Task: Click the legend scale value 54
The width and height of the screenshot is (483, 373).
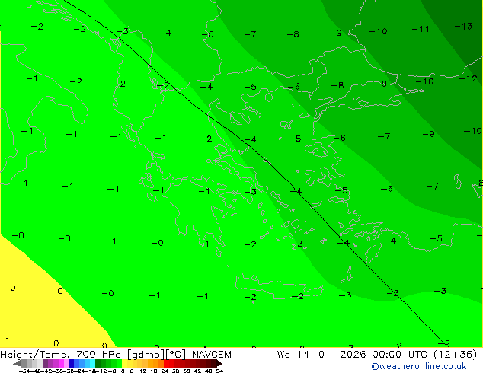Action: pyautogui.click(x=219, y=371)
